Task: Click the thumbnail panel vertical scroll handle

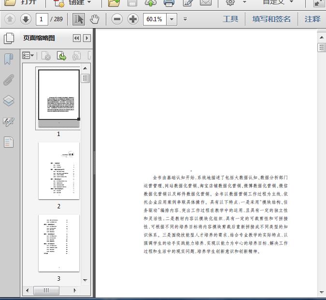Action: (x=85, y=78)
